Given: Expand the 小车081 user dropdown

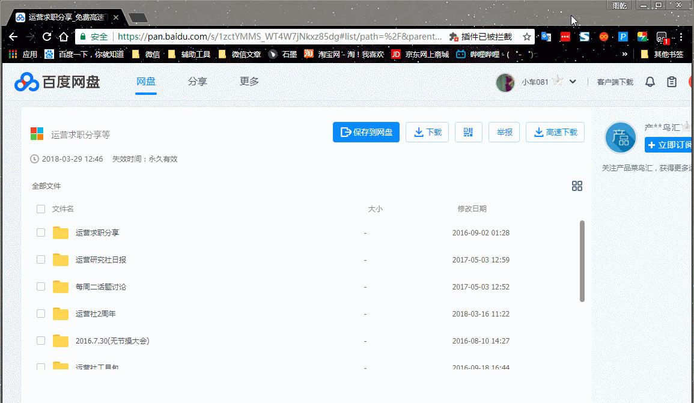Looking at the screenshot, I should click(573, 82).
